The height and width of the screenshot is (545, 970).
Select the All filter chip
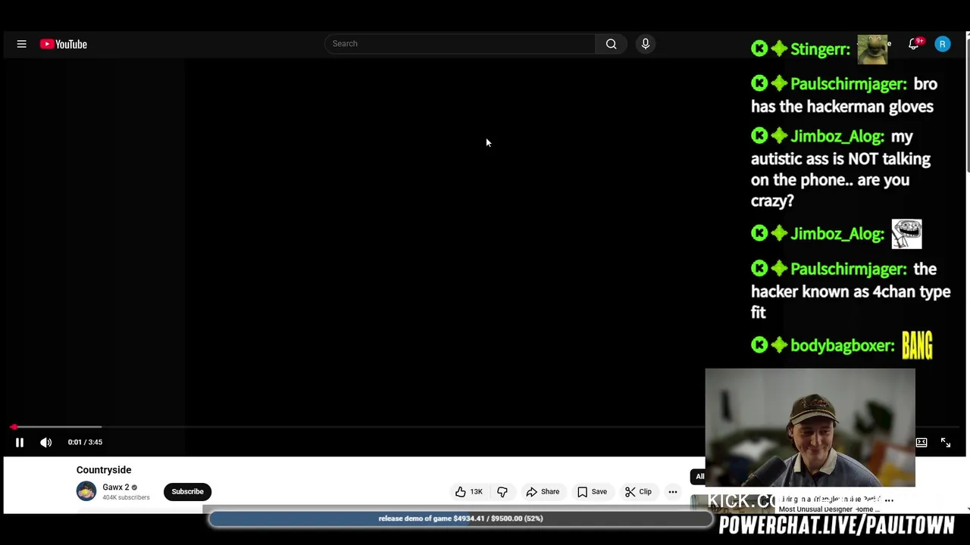pyautogui.click(x=699, y=477)
